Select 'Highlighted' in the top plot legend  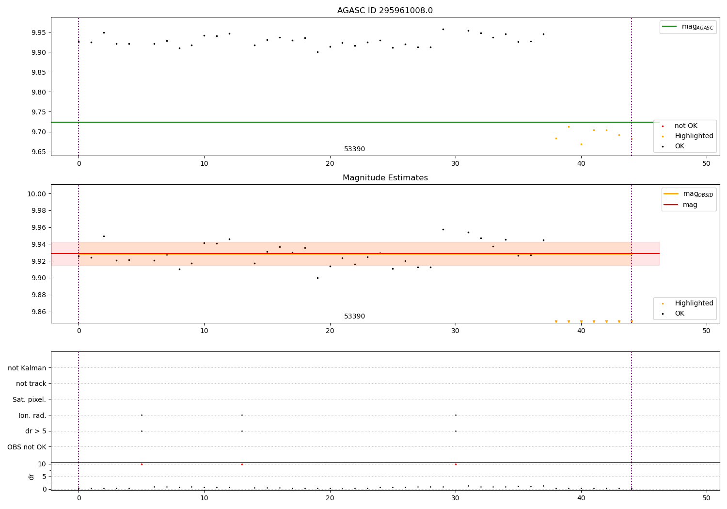[x=694, y=136]
